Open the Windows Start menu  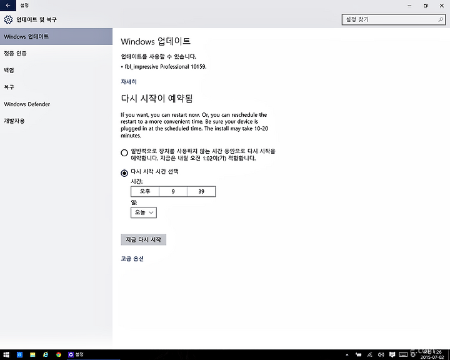6,354
